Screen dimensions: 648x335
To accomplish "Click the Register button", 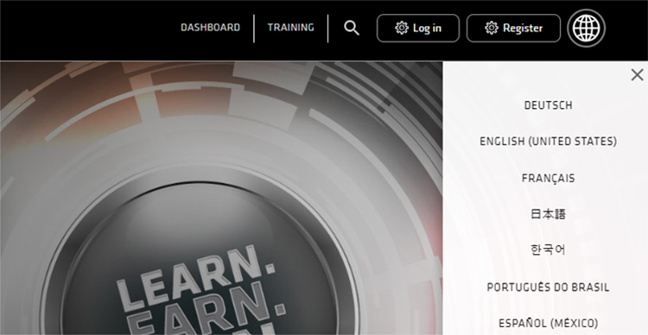I will tap(514, 28).
